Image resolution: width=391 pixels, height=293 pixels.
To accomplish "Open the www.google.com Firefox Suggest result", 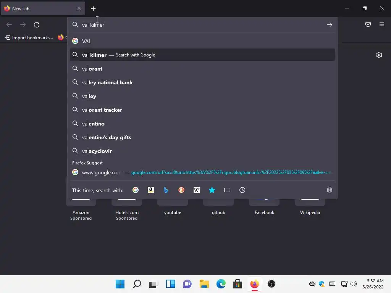I will (x=202, y=172).
